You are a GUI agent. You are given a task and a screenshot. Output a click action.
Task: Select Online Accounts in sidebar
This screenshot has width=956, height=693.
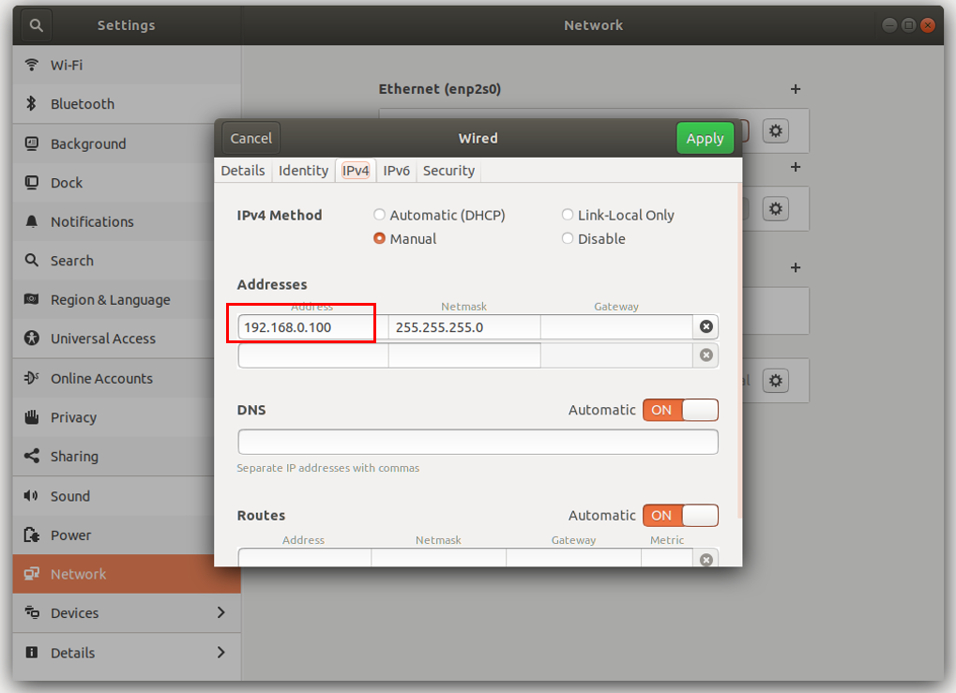[127, 379]
